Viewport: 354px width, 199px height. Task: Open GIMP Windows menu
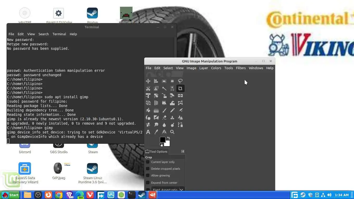[x=256, y=68]
